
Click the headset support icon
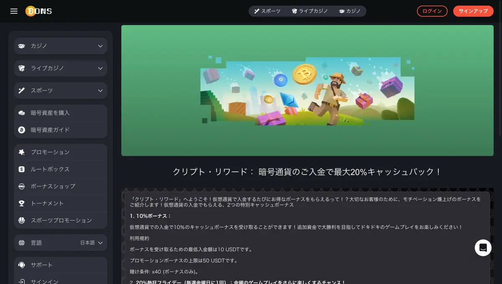22,265
